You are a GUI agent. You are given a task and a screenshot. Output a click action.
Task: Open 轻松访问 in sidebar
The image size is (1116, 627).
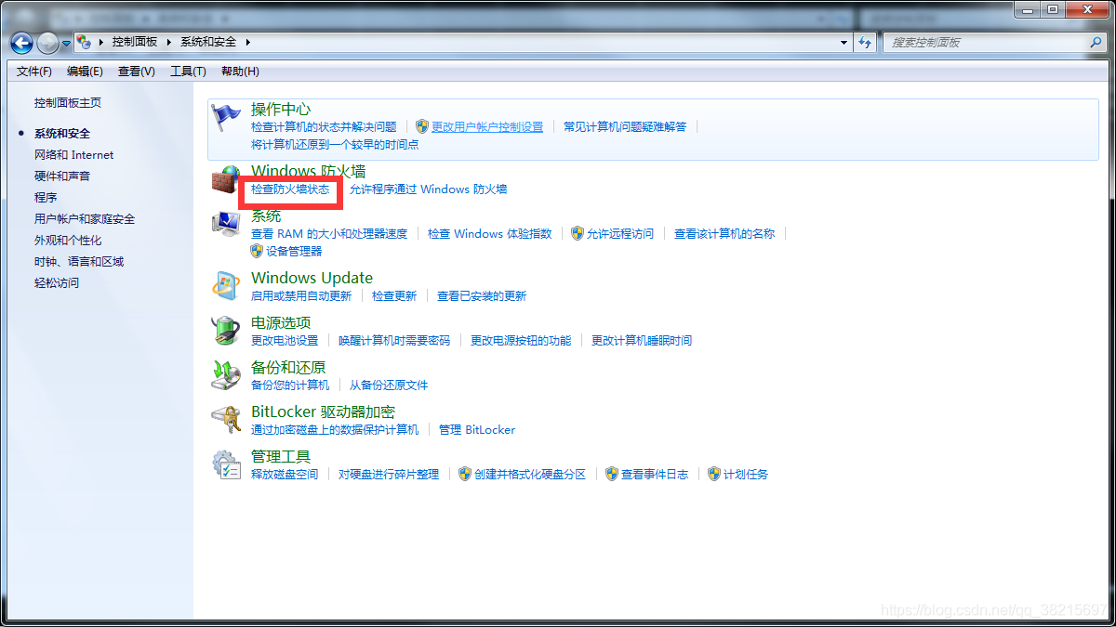[57, 283]
